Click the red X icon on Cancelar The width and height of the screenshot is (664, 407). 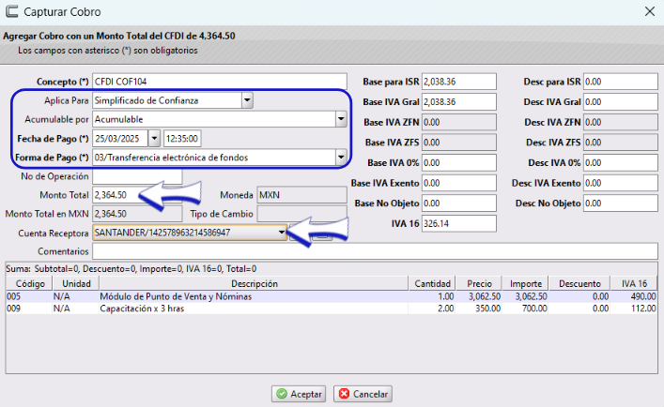(x=345, y=394)
